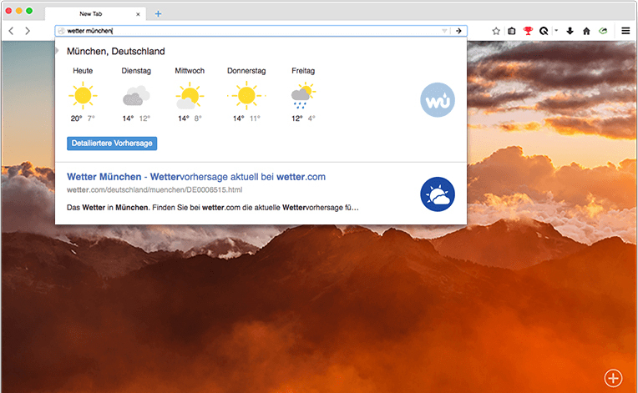The height and width of the screenshot is (393, 638).
Task: Click the Cliqz Q toolbar icon
Action: click(544, 31)
